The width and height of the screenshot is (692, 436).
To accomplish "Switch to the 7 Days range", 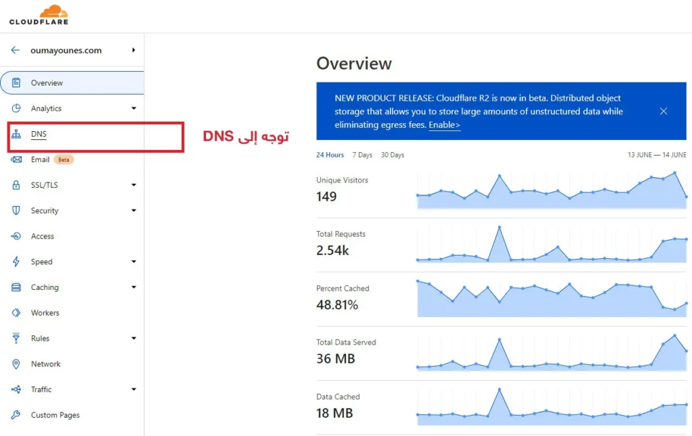I will pos(362,155).
